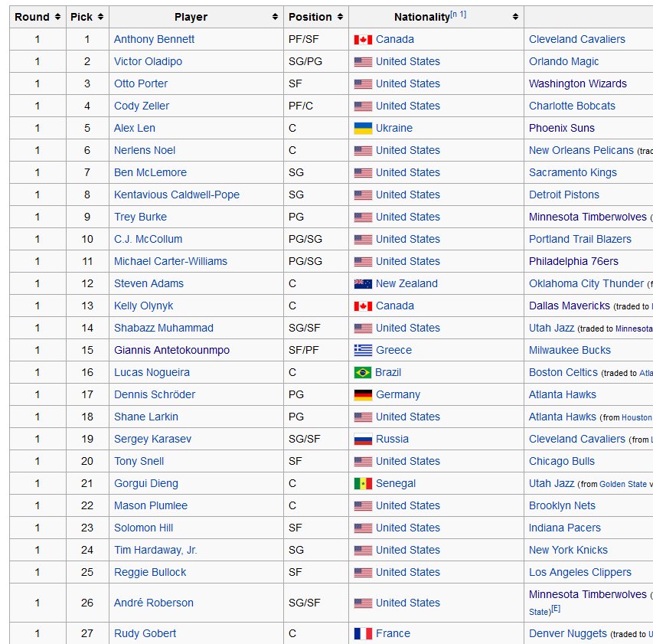Open Dallas Mavericks team link
The image size is (653, 644).
tap(570, 306)
